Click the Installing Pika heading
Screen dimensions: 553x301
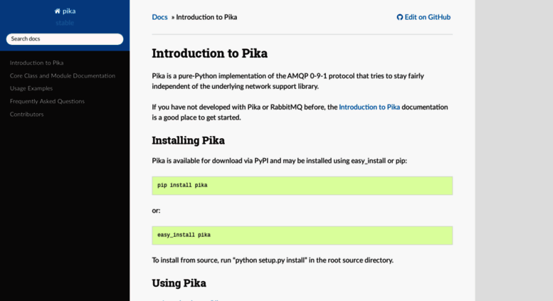tap(188, 140)
